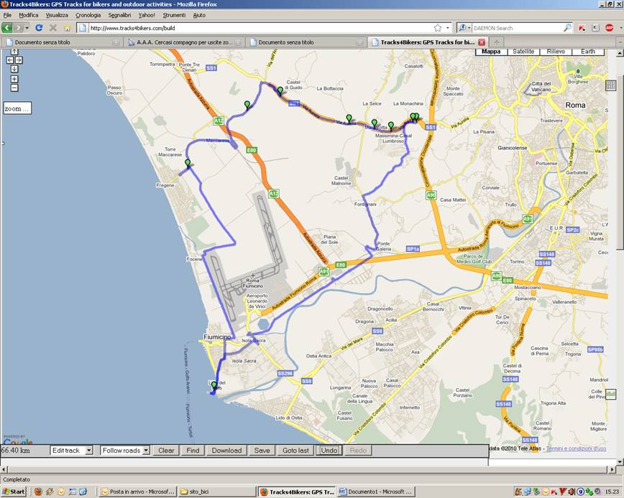Click the page icon beside the URL
Viewport: 624px width, 498px height.
pos(83,28)
